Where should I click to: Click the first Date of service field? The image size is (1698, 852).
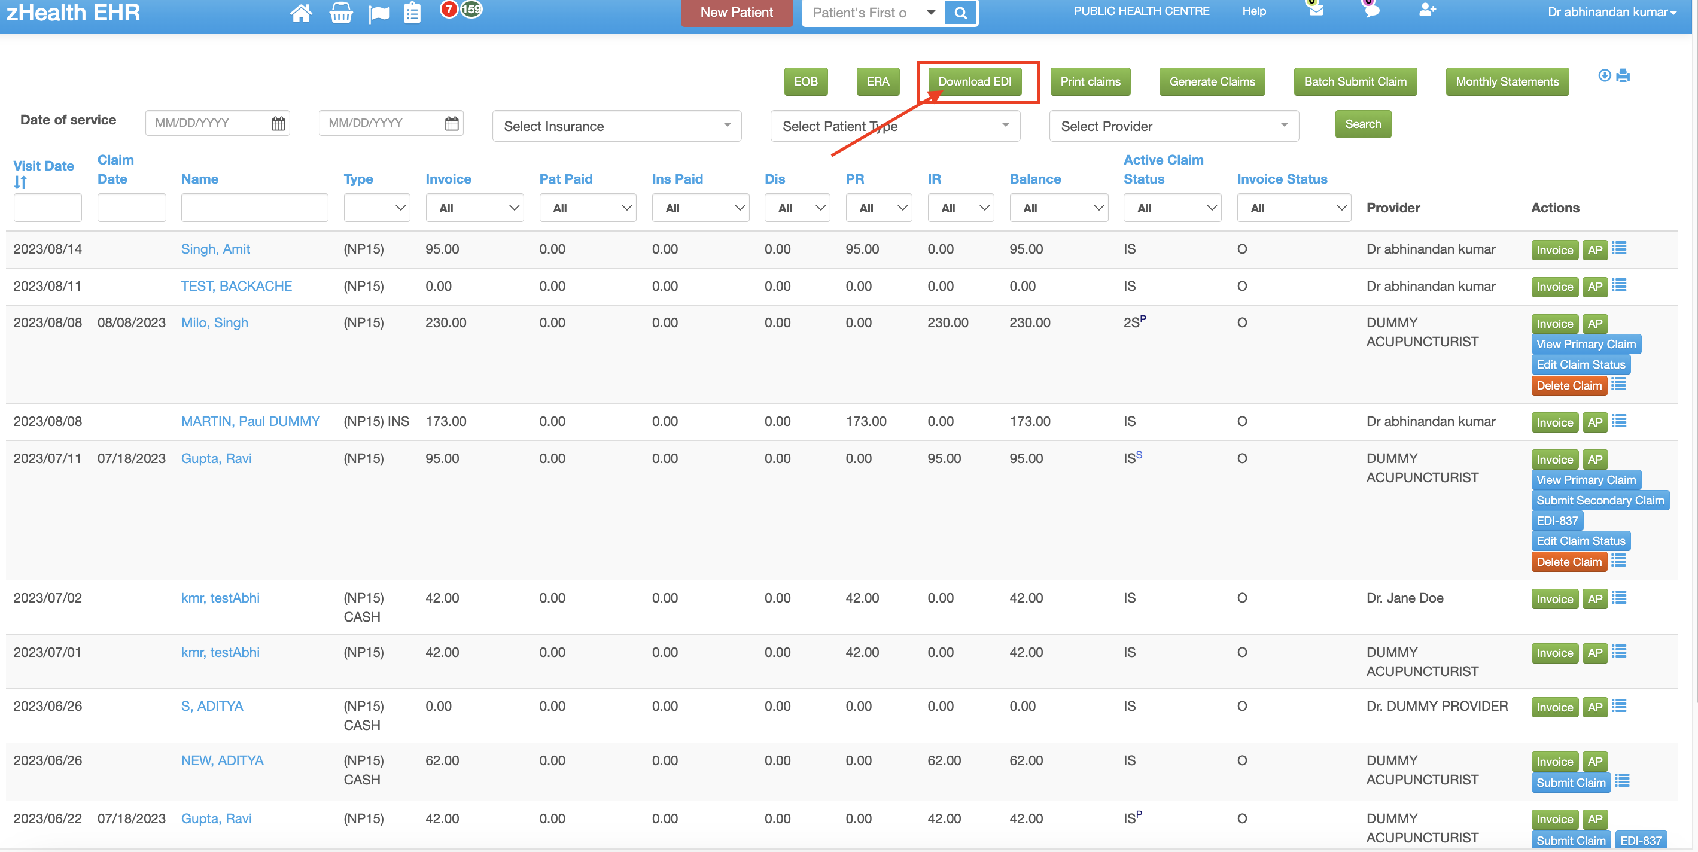208,123
